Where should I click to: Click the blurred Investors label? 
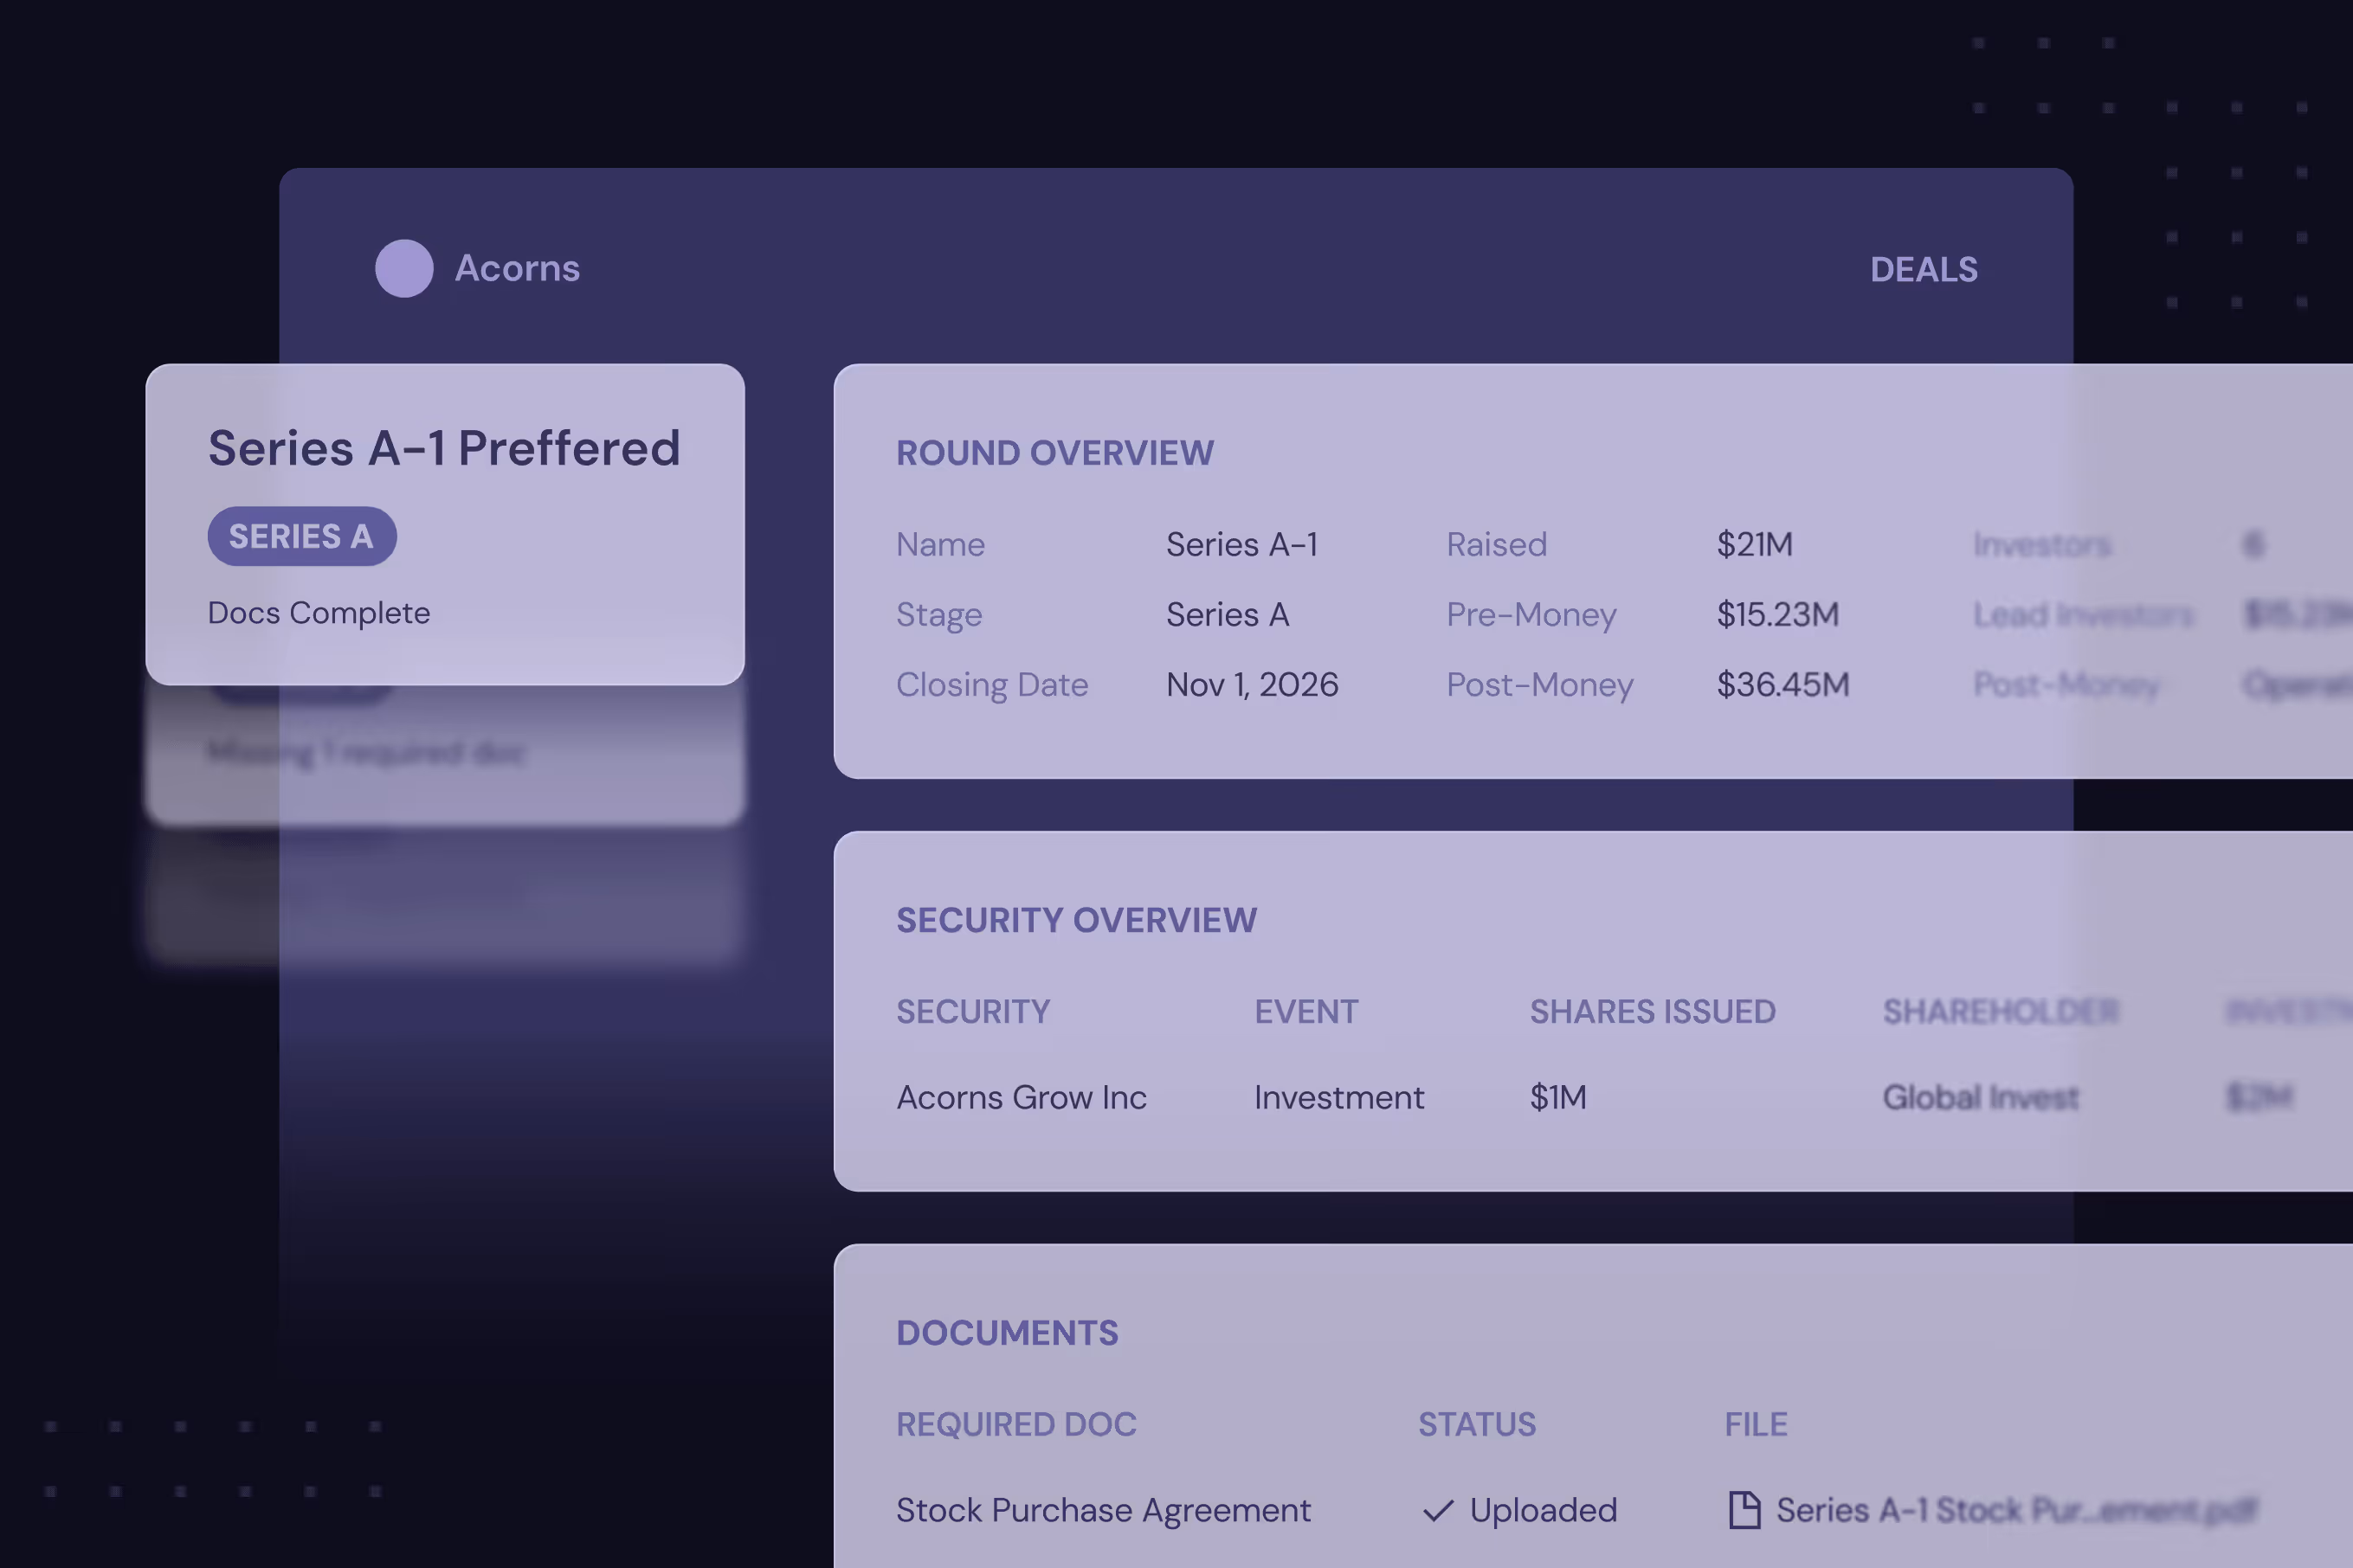coord(2042,544)
